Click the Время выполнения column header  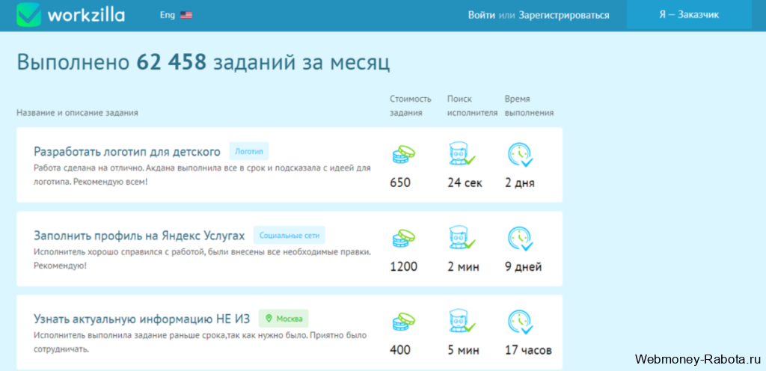point(529,106)
